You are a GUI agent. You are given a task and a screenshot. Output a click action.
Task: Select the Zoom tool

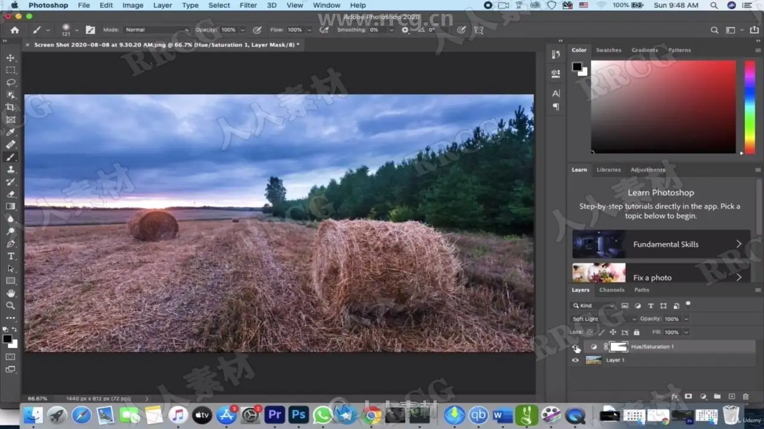(x=11, y=305)
